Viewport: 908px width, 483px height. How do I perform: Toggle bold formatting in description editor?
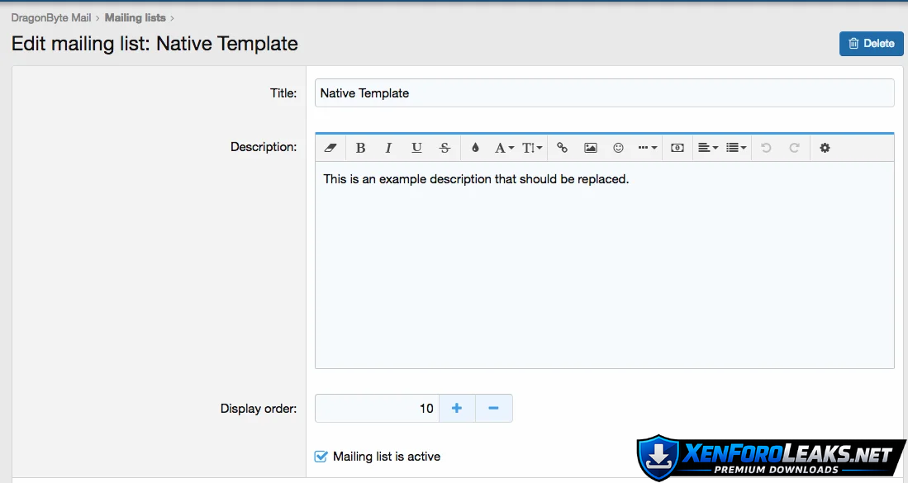click(x=360, y=148)
